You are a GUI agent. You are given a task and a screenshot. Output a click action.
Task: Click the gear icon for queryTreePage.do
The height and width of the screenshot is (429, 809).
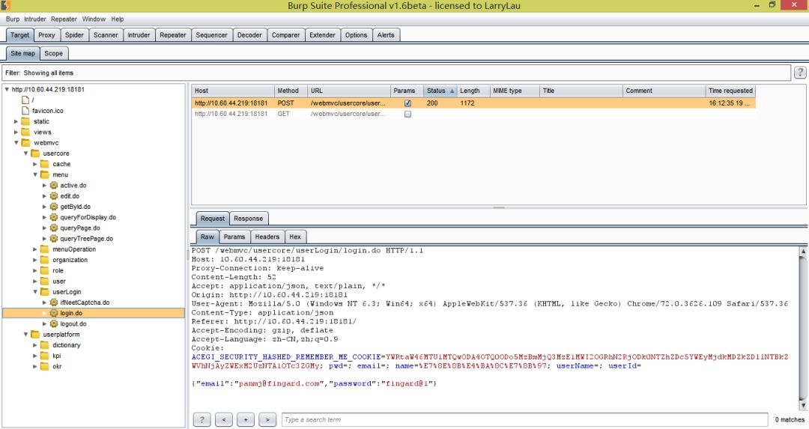point(54,239)
